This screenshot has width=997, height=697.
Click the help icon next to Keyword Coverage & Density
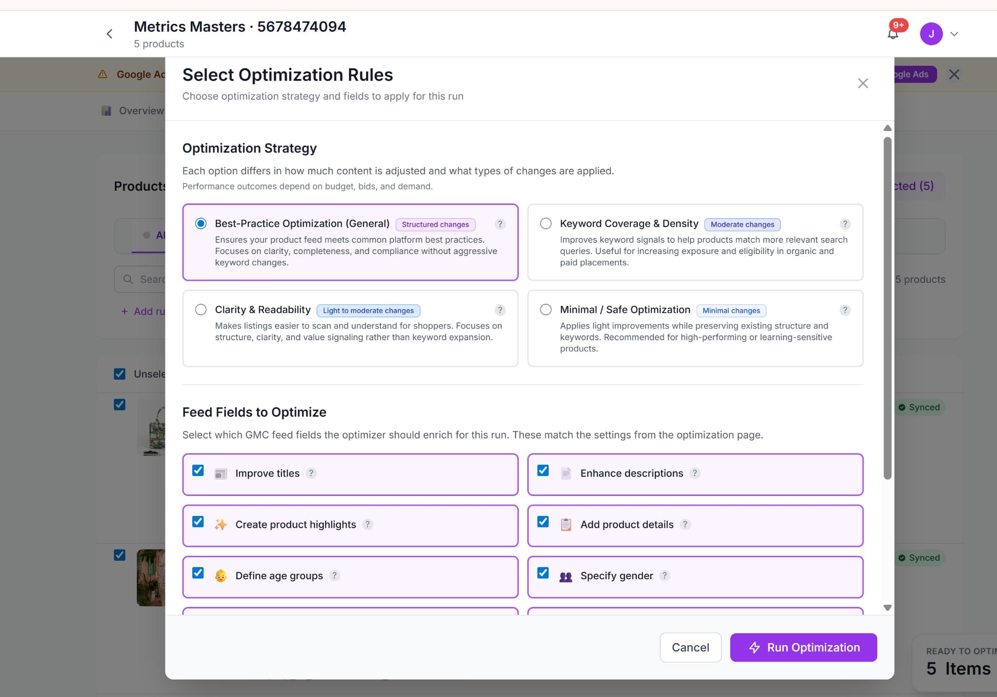click(x=845, y=224)
